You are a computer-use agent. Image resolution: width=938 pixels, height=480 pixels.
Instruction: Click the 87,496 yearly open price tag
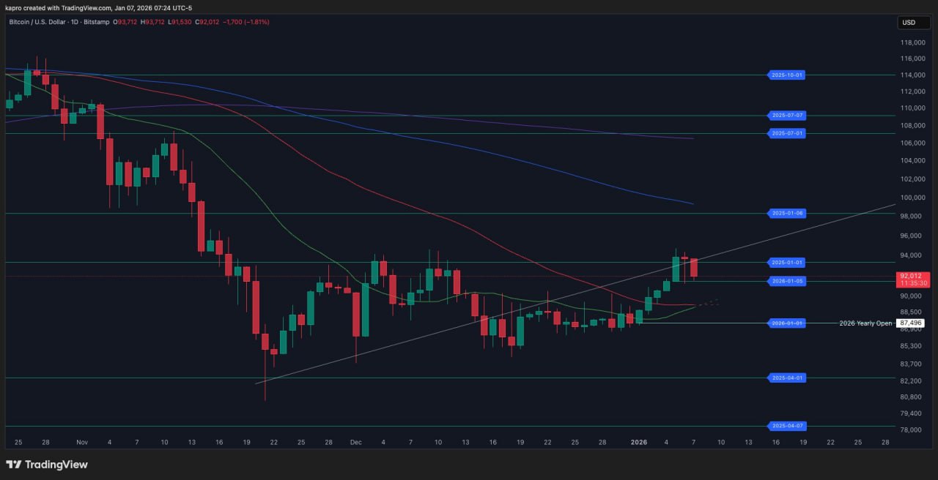pyautogui.click(x=910, y=323)
